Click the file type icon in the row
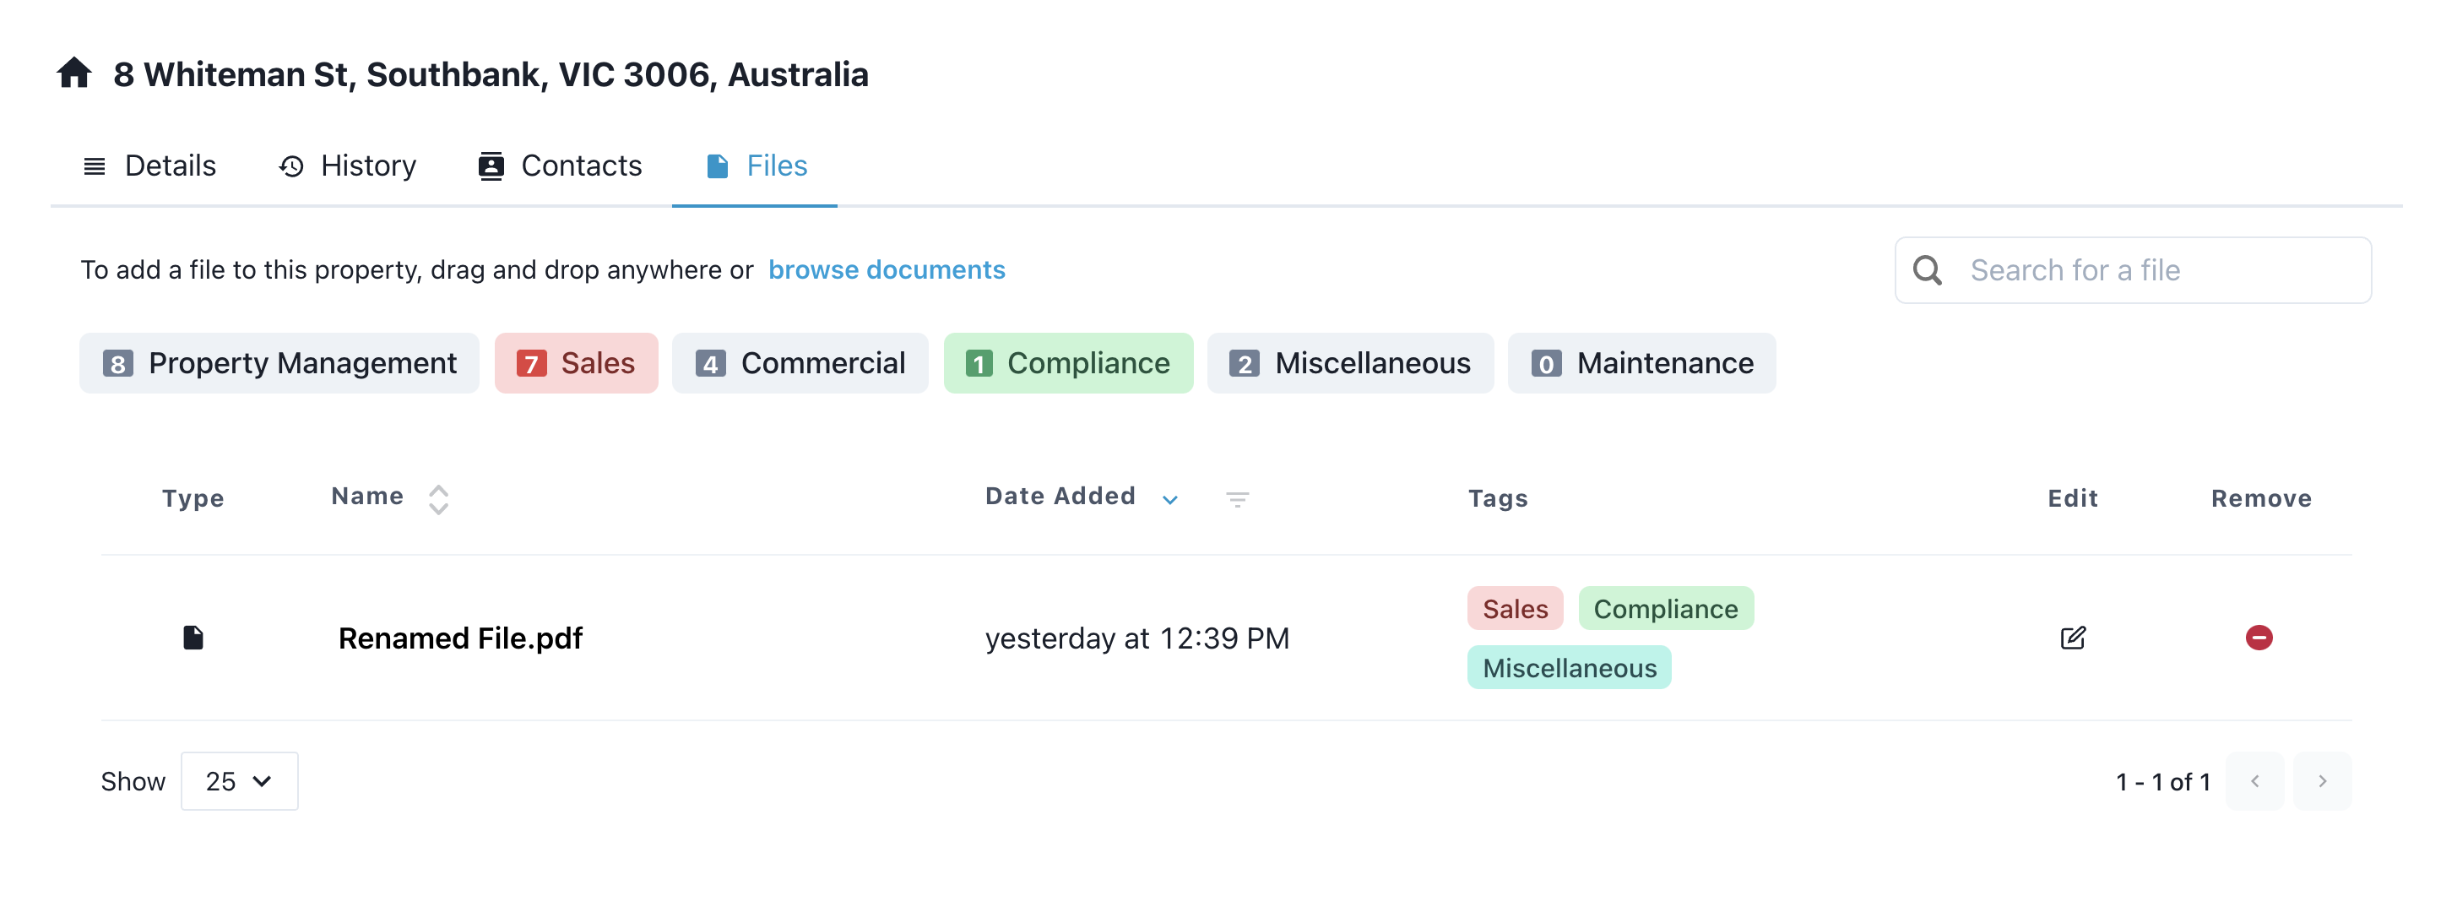Image resolution: width=2457 pixels, height=907 pixels. 193,637
